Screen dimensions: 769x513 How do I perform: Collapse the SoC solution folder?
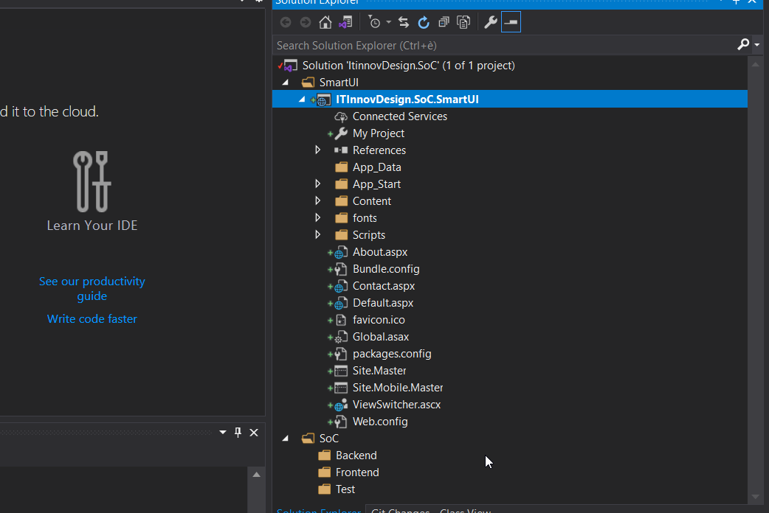(286, 439)
